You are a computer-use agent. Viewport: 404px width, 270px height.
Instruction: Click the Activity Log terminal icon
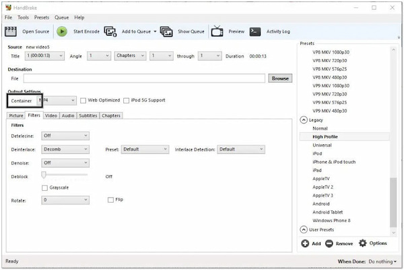pos(255,32)
